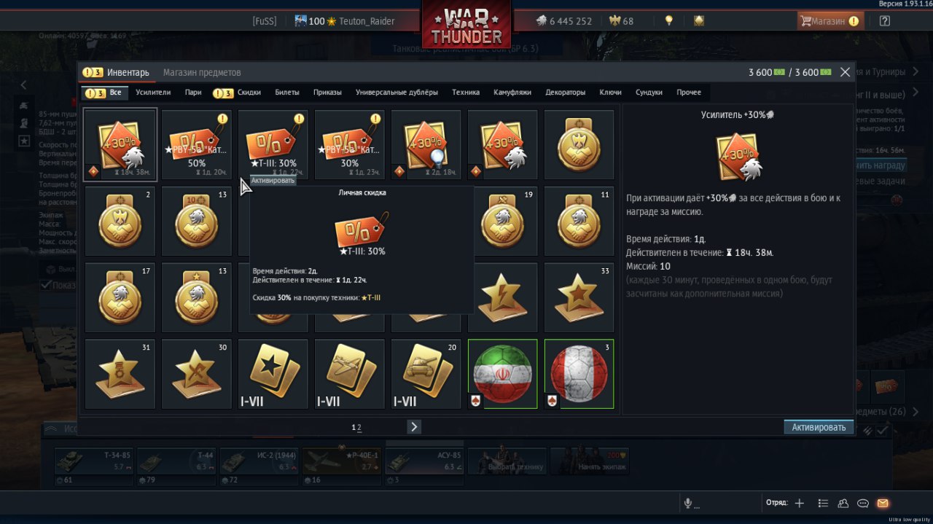Click the squad add plus icon
Image resolution: width=933 pixels, height=524 pixels.
tap(800, 503)
